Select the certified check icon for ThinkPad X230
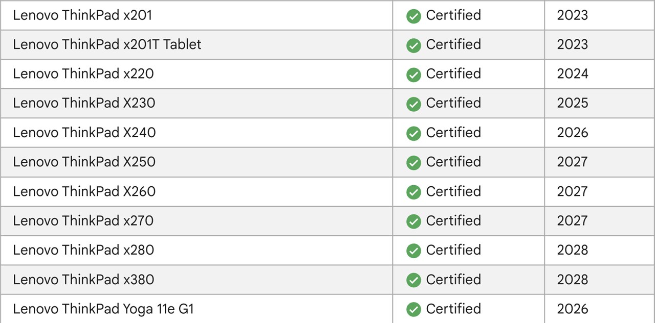Image resolution: width=655 pixels, height=323 pixels. point(413,104)
